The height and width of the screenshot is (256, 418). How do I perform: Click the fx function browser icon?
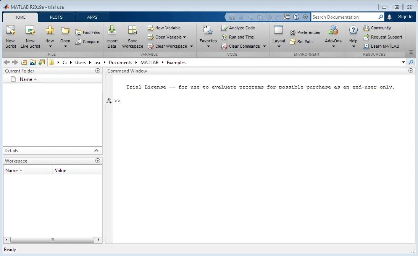pos(109,100)
